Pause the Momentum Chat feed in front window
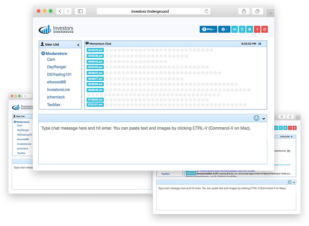 tap(260, 44)
